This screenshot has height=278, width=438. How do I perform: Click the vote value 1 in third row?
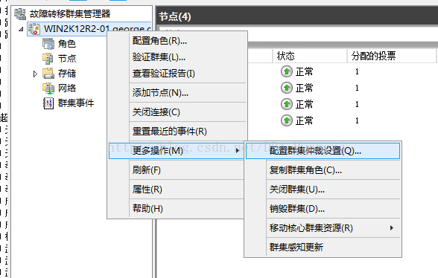click(x=357, y=104)
